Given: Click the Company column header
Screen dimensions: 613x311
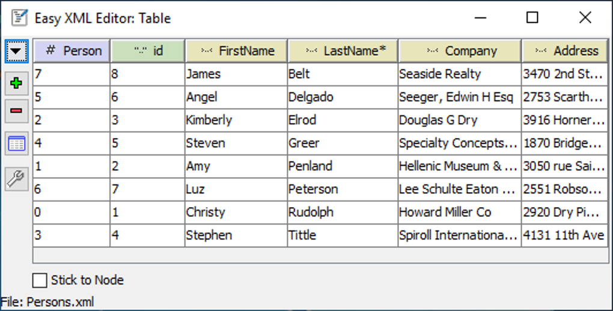Looking at the screenshot, I should coord(460,51).
